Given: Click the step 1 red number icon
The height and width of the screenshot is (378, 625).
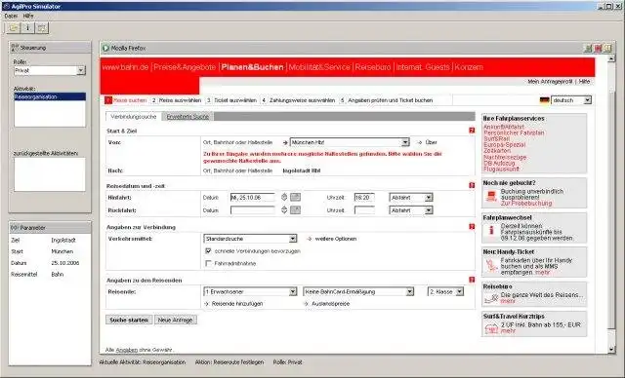Looking at the screenshot, I should click(108, 100).
